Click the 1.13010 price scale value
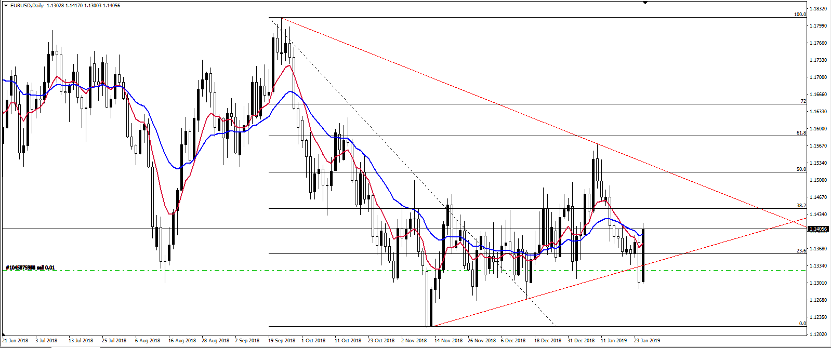Viewport: 831px width, 348px height. pyautogui.click(x=819, y=283)
